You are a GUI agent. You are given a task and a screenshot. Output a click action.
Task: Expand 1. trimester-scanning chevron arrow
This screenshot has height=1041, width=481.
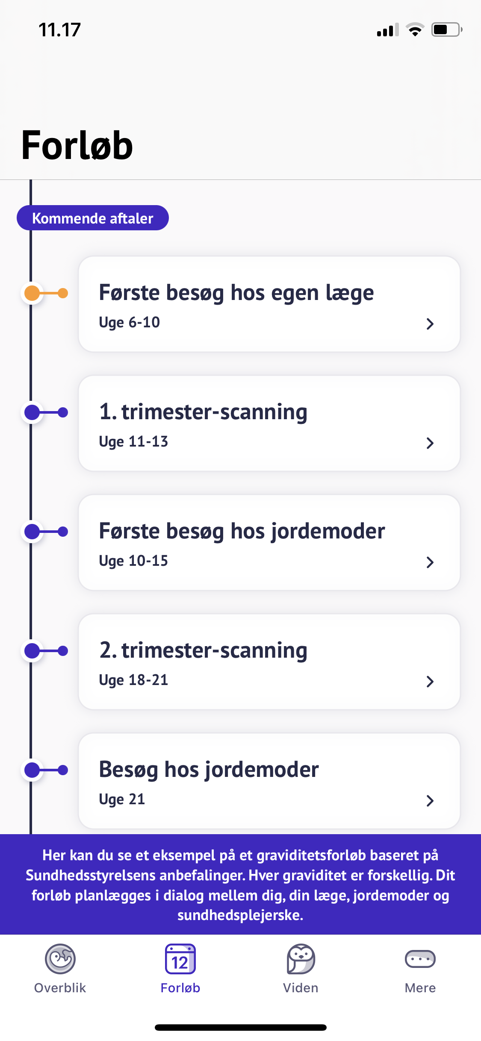click(x=430, y=443)
